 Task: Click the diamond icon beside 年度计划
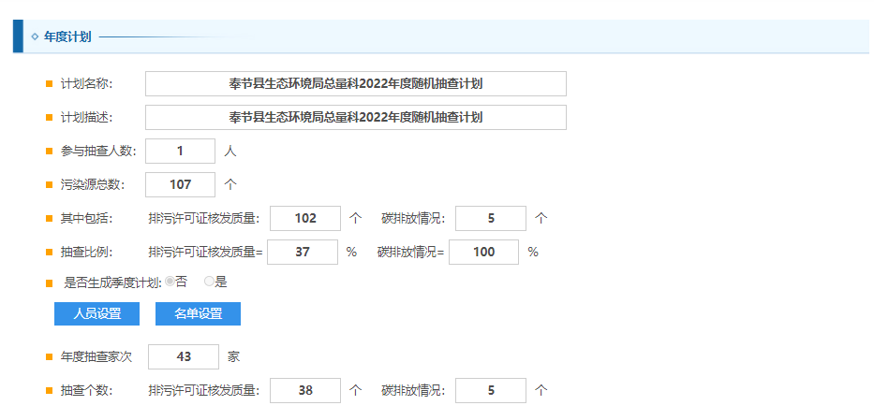(35, 36)
